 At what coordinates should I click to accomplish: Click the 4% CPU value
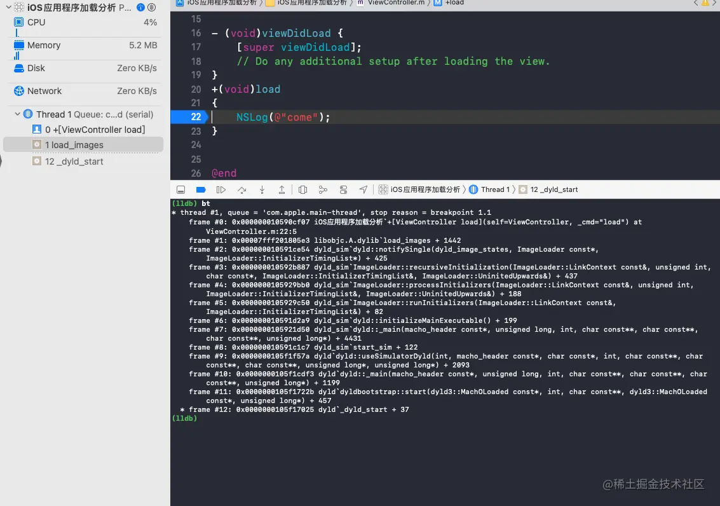click(x=150, y=22)
